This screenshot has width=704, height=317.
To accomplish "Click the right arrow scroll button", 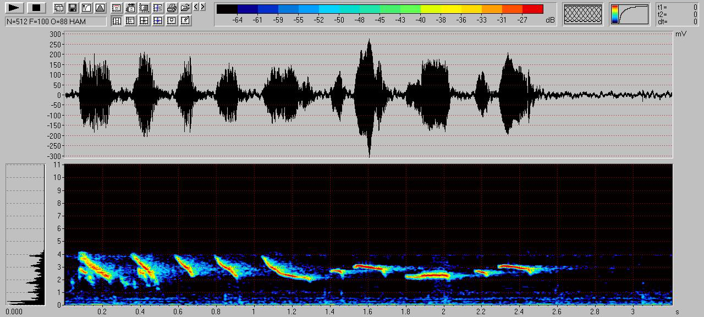I will pos(203,7).
